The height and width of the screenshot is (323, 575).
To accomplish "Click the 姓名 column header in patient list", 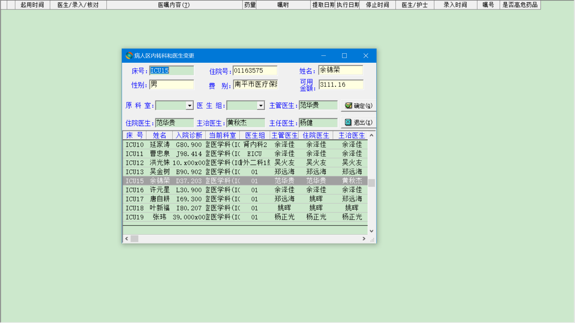I will (x=159, y=135).
